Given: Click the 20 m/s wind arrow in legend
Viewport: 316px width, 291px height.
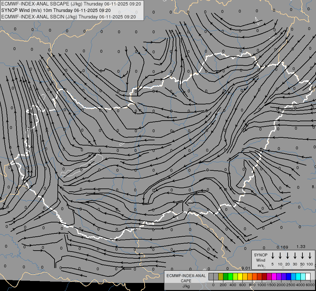Looking at the screenshot, I should (x=287, y=256).
